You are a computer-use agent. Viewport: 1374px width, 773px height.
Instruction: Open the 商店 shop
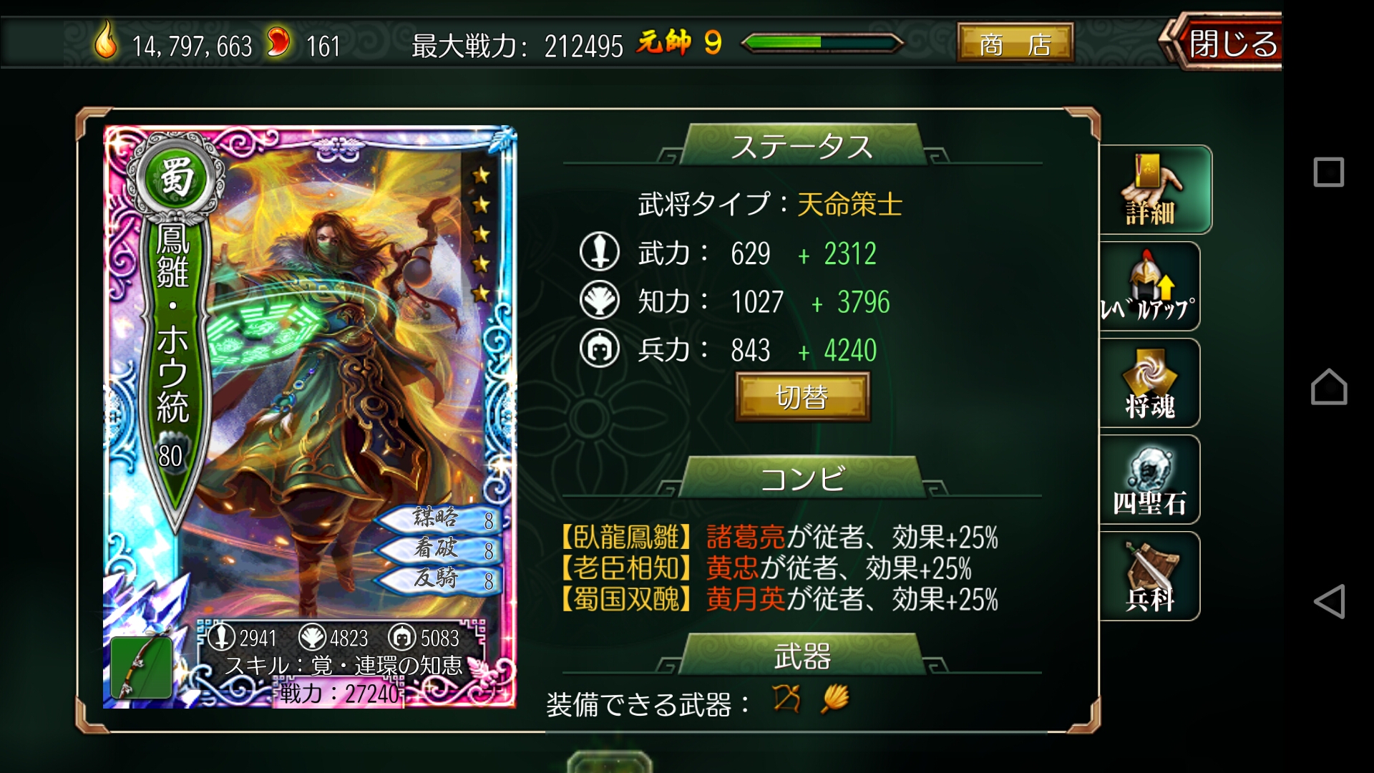coord(1015,44)
